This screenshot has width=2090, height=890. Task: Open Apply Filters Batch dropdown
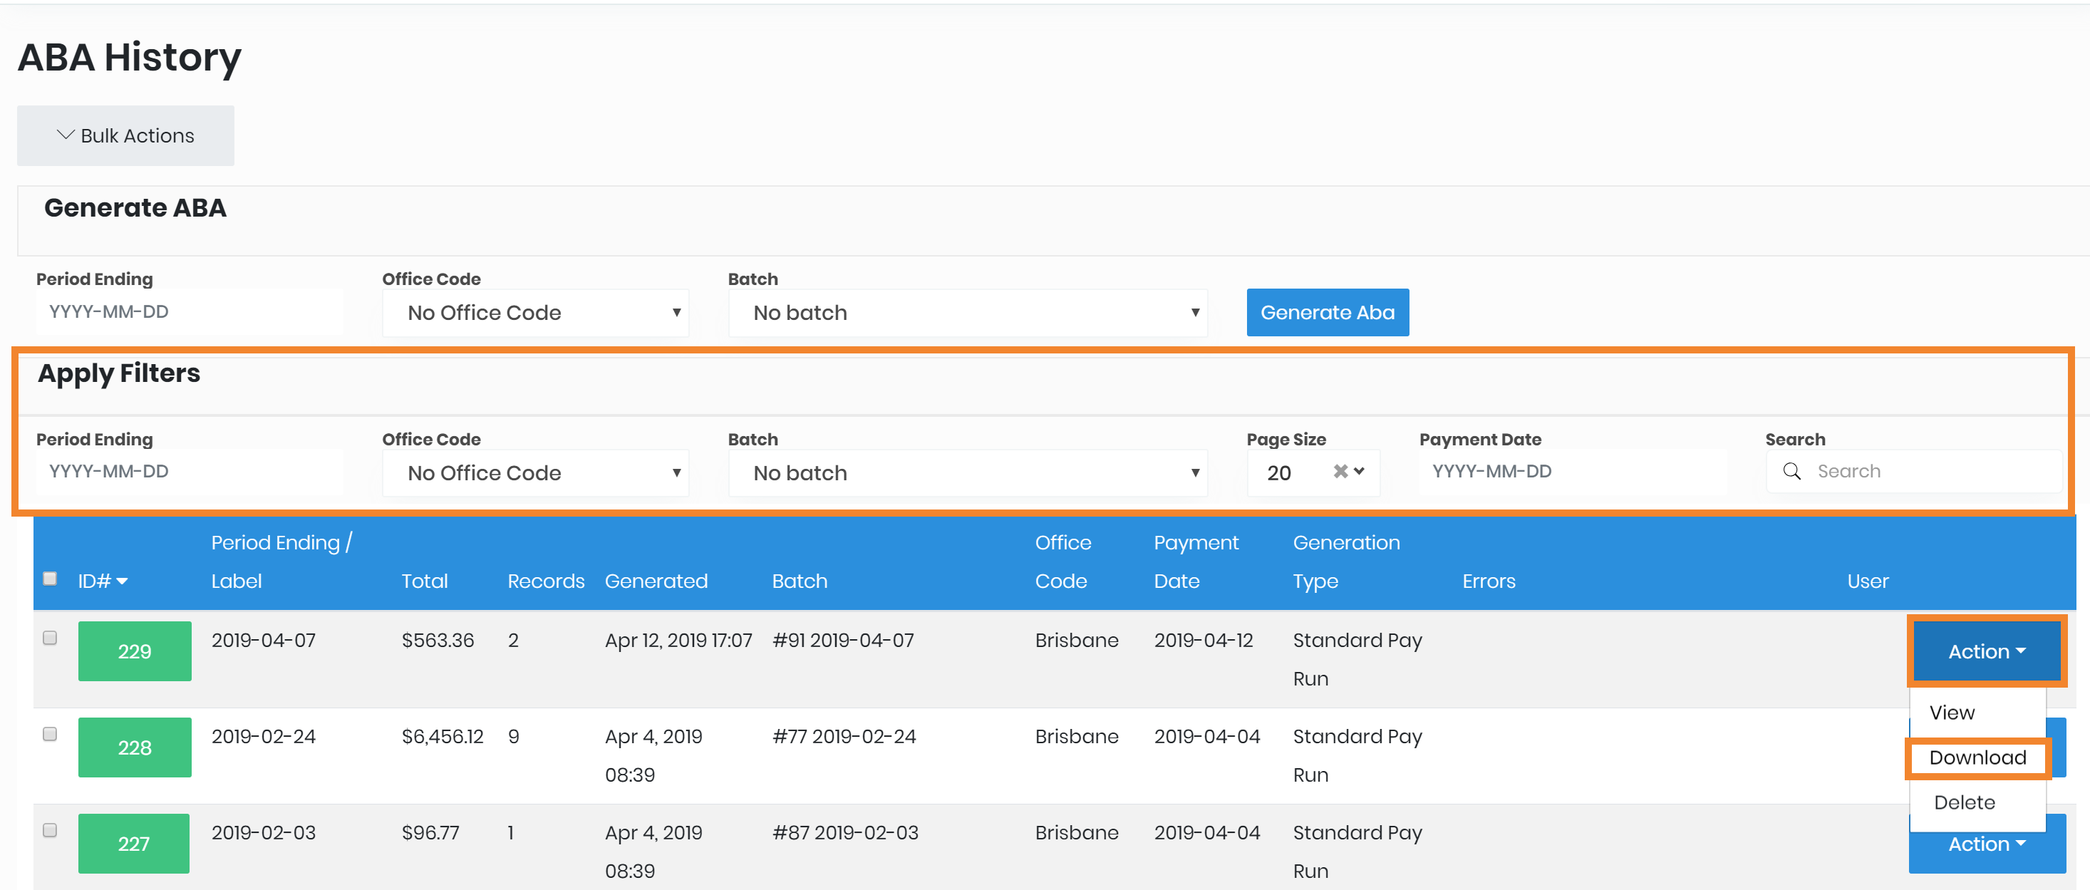click(x=967, y=473)
